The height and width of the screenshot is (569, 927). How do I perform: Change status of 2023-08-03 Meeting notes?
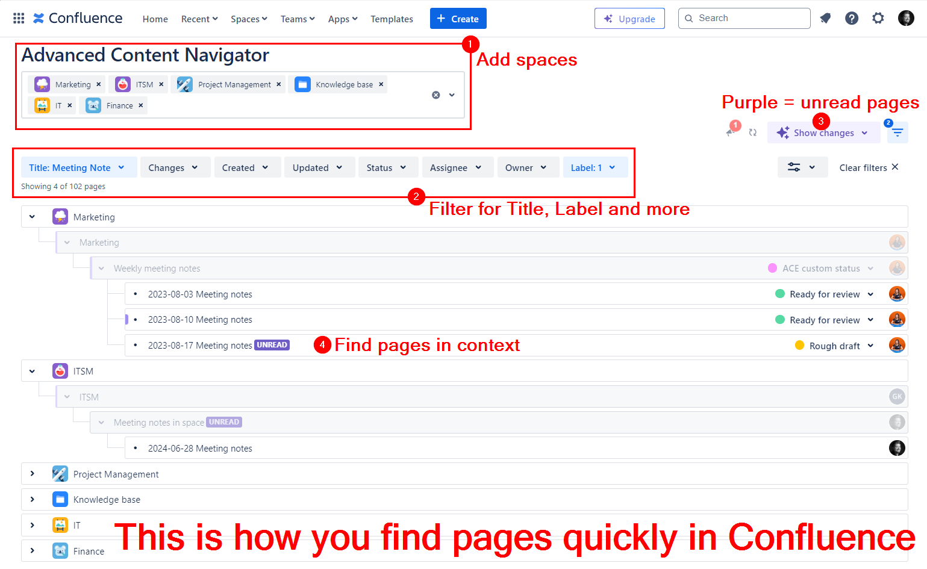pos(825,294)
